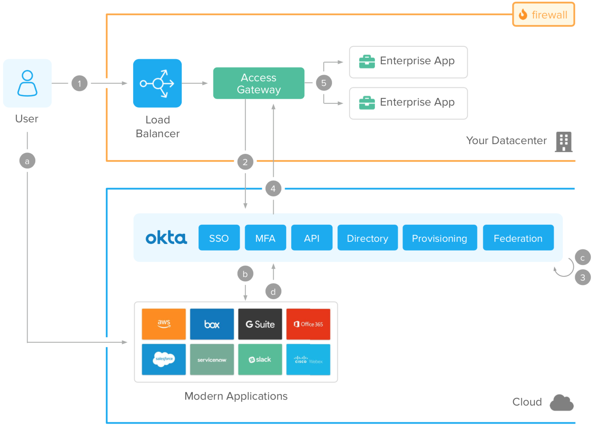Click the step 5 circle marker

pos(324,83)
